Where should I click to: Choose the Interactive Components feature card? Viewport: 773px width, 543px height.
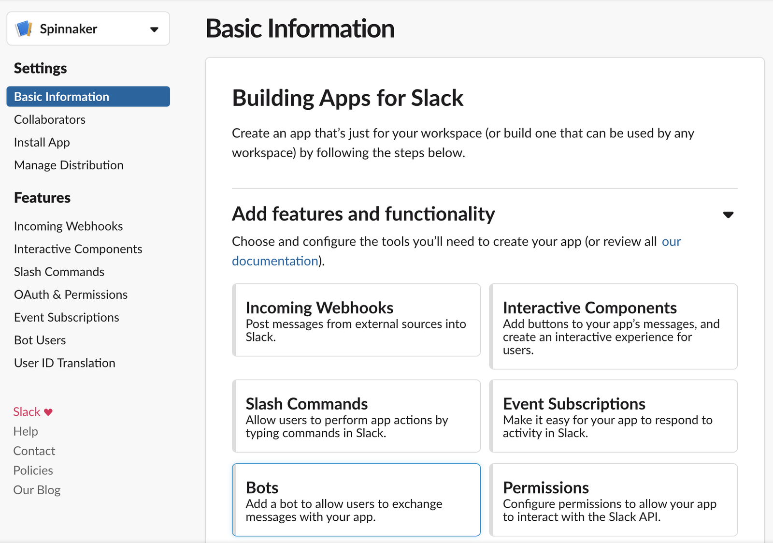[x=613, y=326]
